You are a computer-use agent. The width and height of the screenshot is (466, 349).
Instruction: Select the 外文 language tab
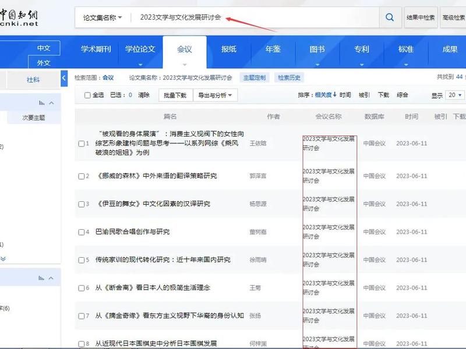click(44, 63)
